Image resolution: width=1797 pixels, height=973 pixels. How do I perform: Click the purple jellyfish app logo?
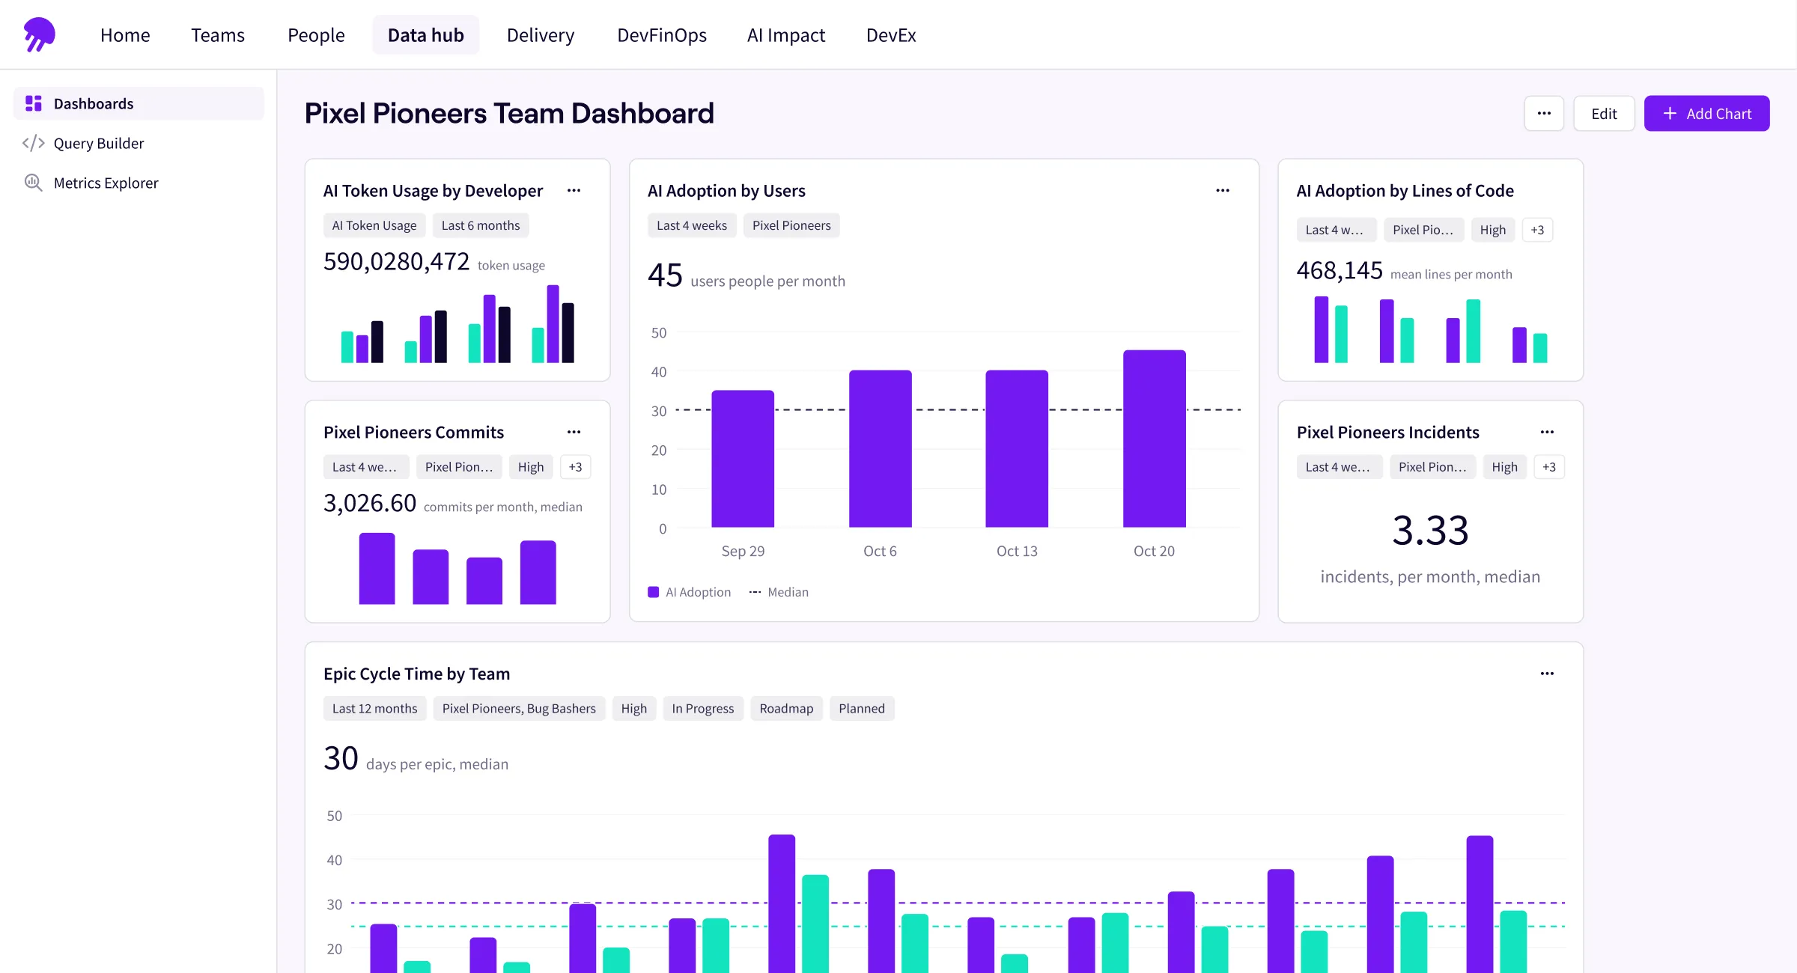pos(39,34)
